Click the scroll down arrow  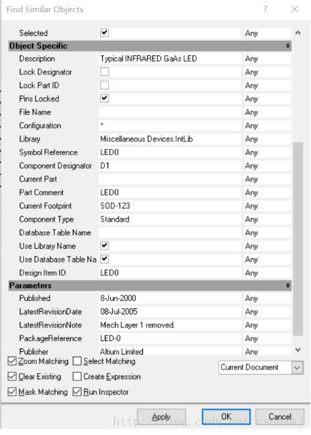click(297, 350)
